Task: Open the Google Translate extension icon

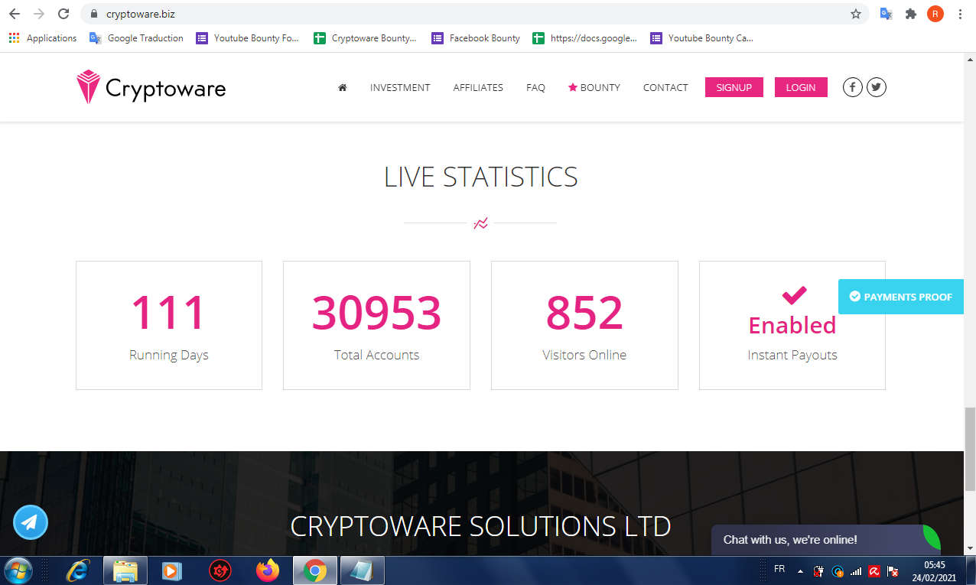Action: pyautogui.click(x=887, y=14)
